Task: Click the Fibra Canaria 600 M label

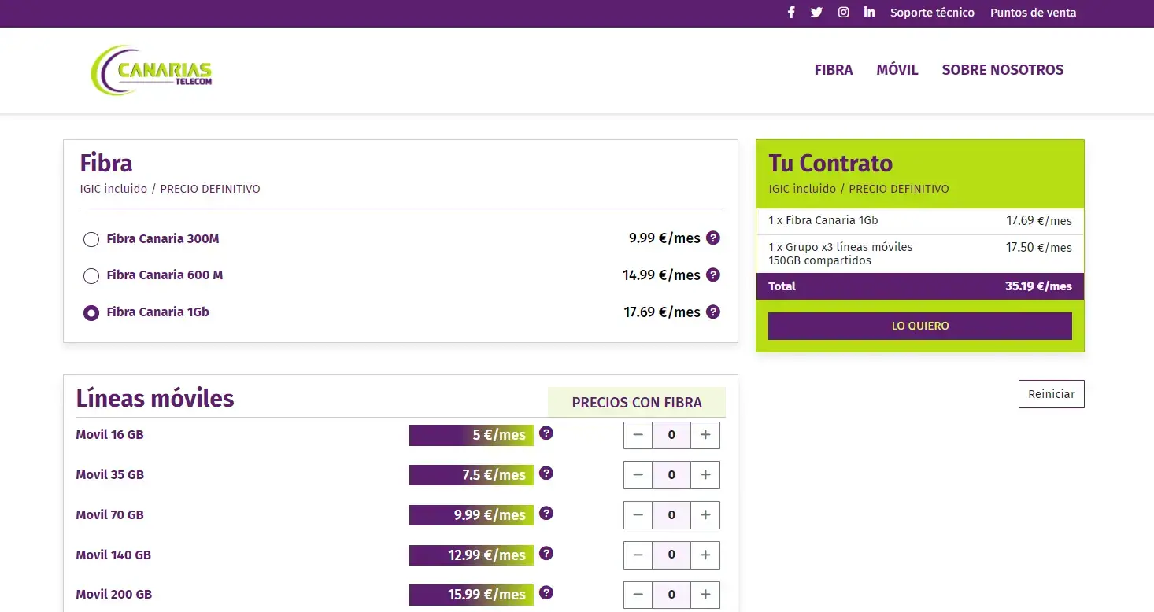Action: coord(165,275)
